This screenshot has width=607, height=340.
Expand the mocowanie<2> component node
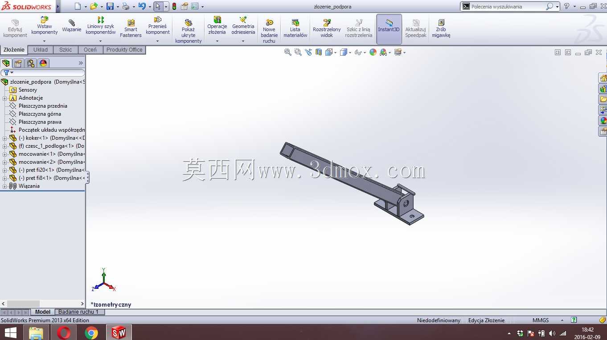click(x=5, y=162)
